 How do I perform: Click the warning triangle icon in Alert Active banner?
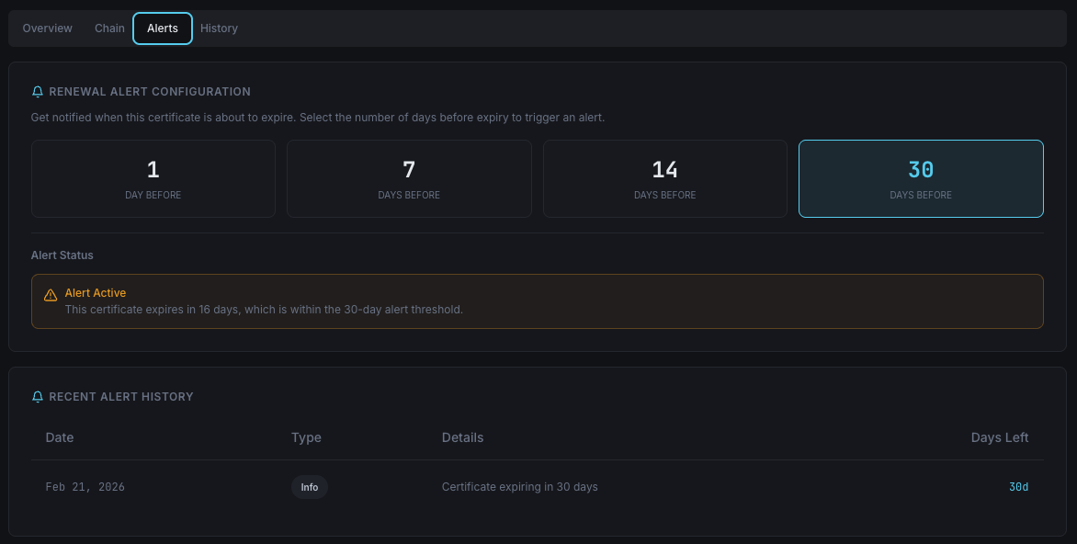click(51, 293)
